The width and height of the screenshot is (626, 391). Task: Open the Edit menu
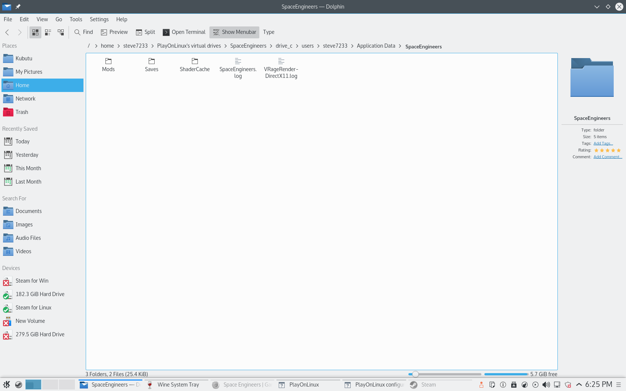tap(24, 19)
